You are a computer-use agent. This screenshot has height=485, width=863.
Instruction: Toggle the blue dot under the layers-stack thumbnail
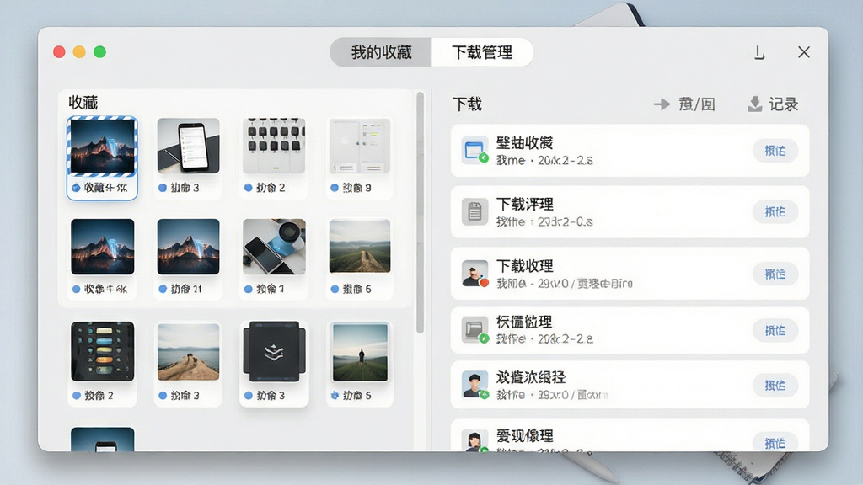click(x=249, y=396)
